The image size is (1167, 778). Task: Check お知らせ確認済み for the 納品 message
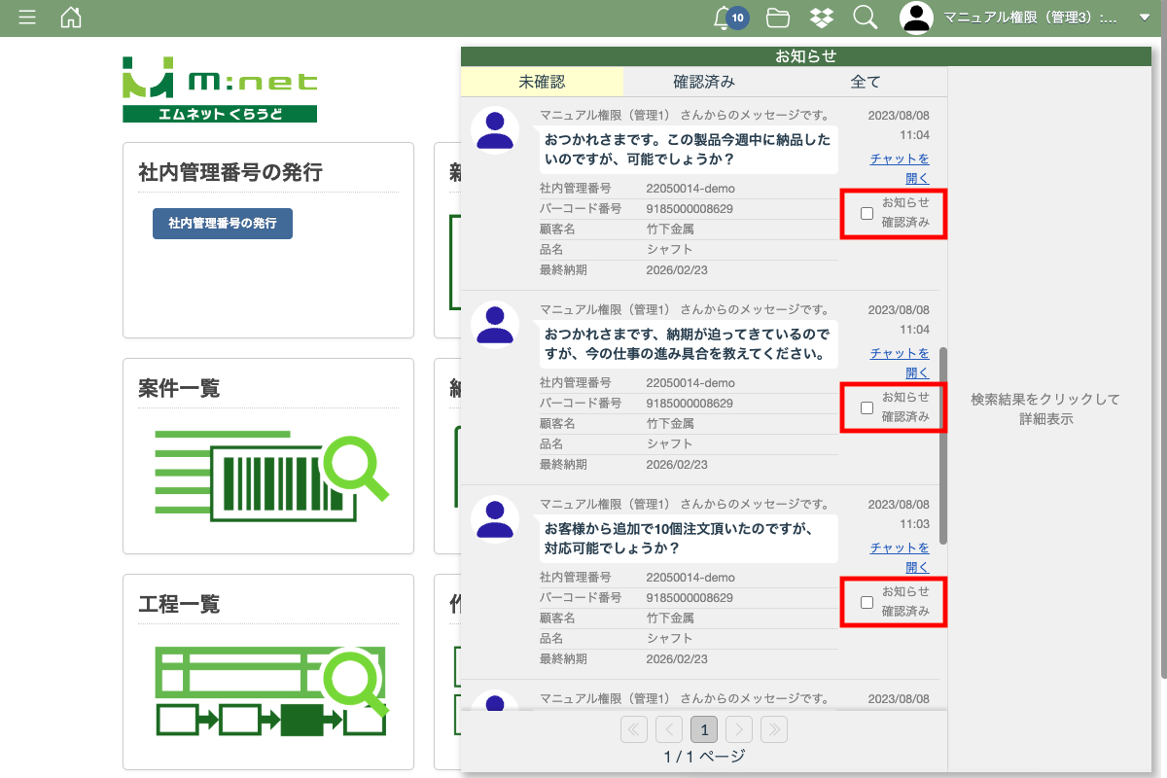coord(866,214)
